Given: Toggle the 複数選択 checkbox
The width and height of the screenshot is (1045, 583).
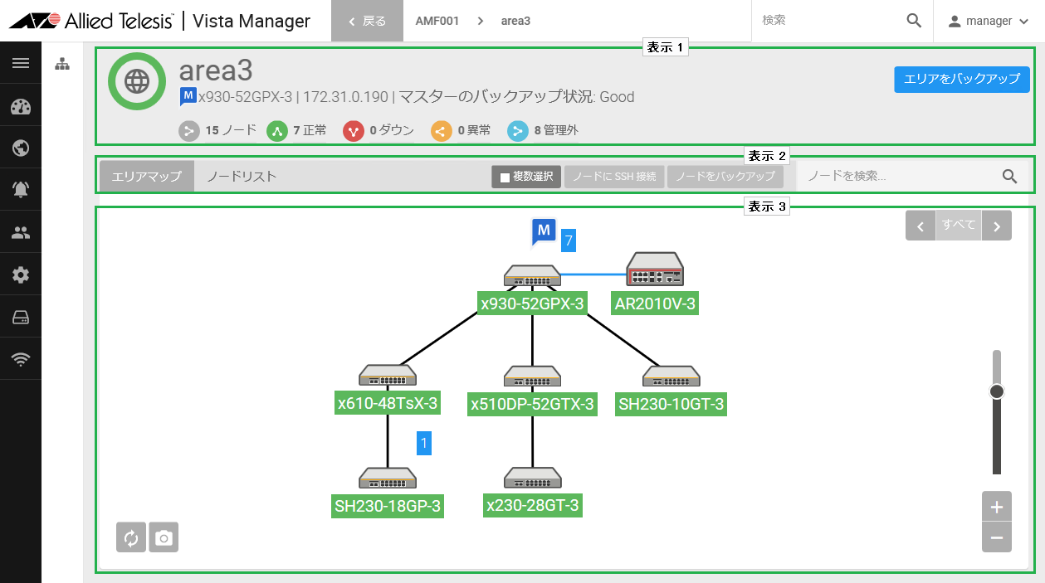Looking at the screenshot, I should point(505,177).
